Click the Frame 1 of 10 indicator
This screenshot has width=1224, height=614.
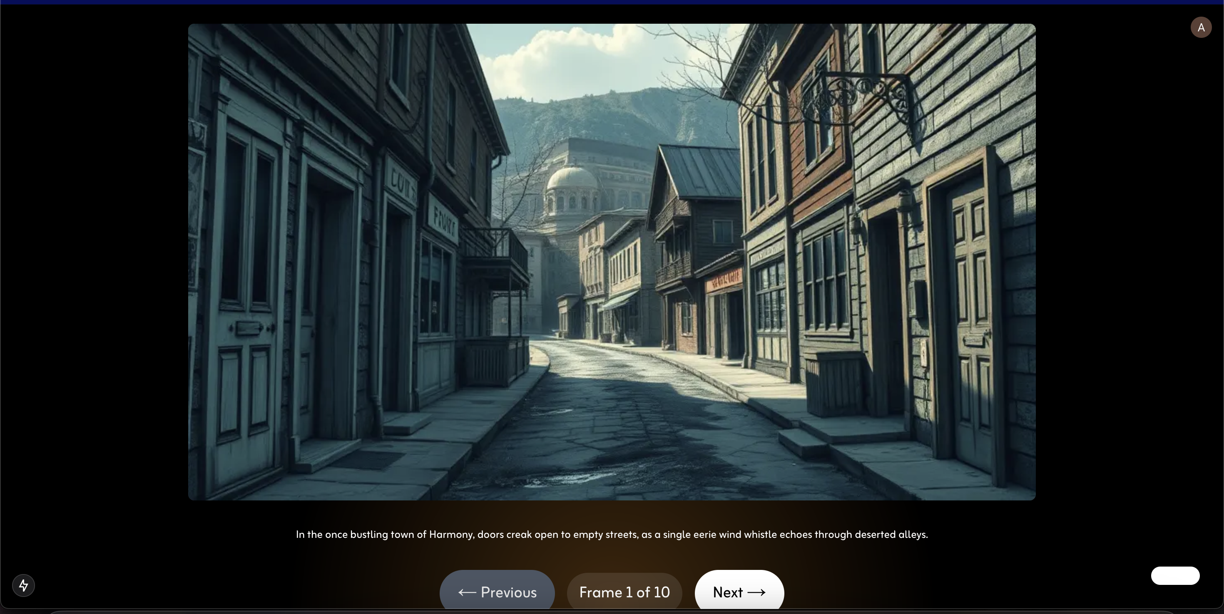(x=624, y=592)
